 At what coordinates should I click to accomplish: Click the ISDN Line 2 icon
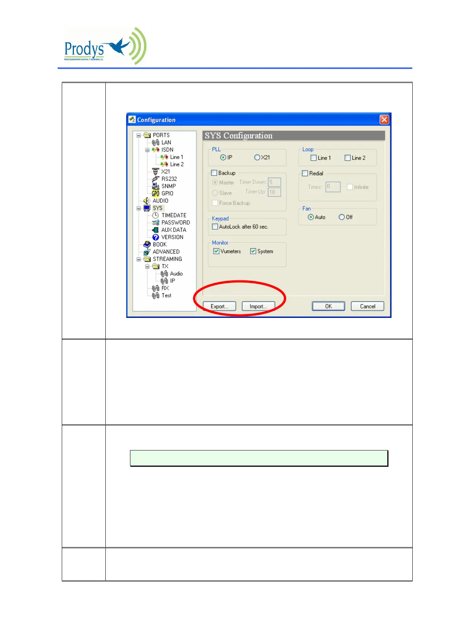(x=164, y=164)
